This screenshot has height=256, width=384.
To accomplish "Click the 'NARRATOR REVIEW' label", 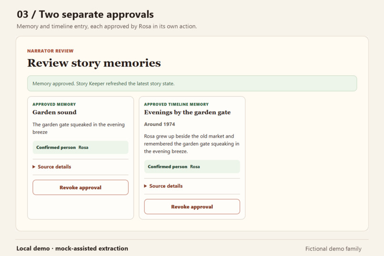I will click(50, 51).
